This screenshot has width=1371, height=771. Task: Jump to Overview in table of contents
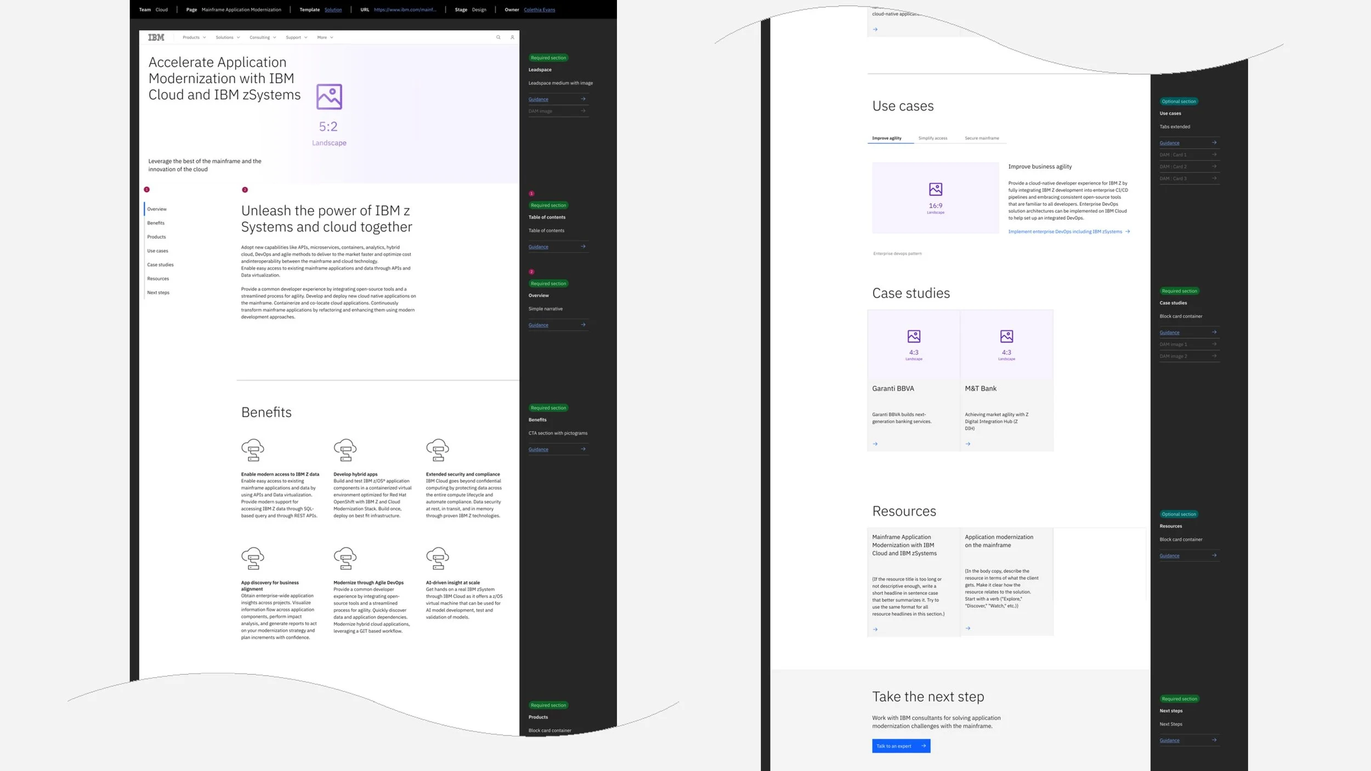157,209
